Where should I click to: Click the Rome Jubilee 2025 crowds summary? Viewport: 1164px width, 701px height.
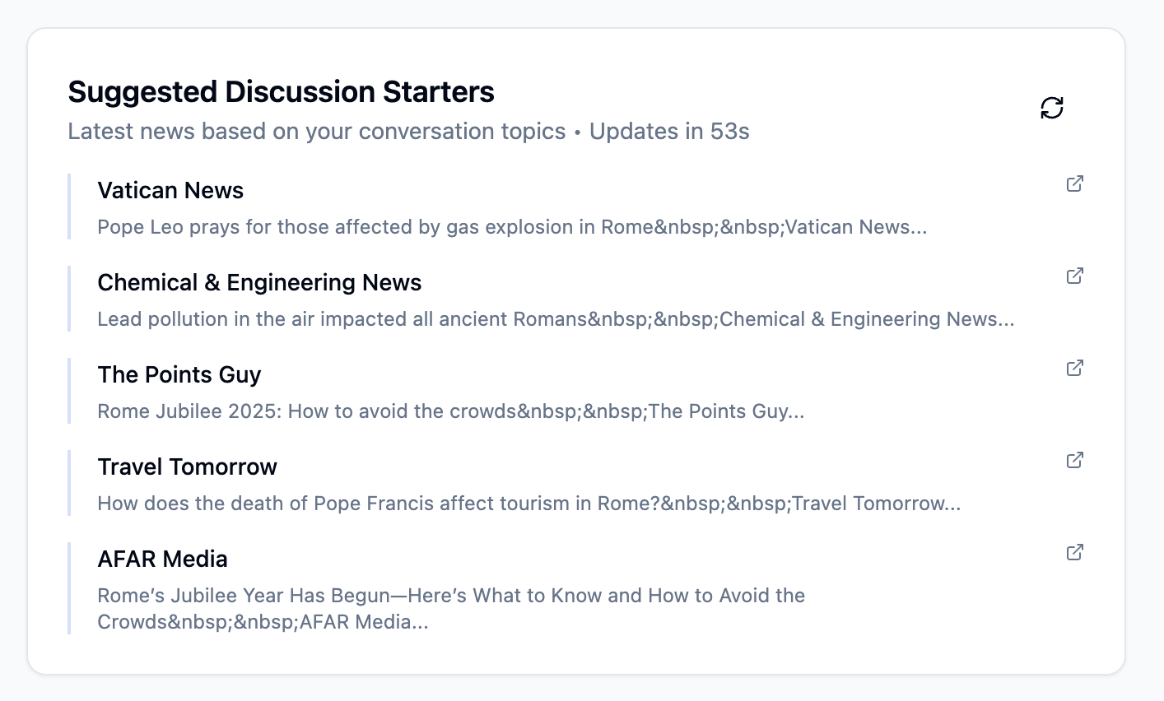tap(451, 411)
